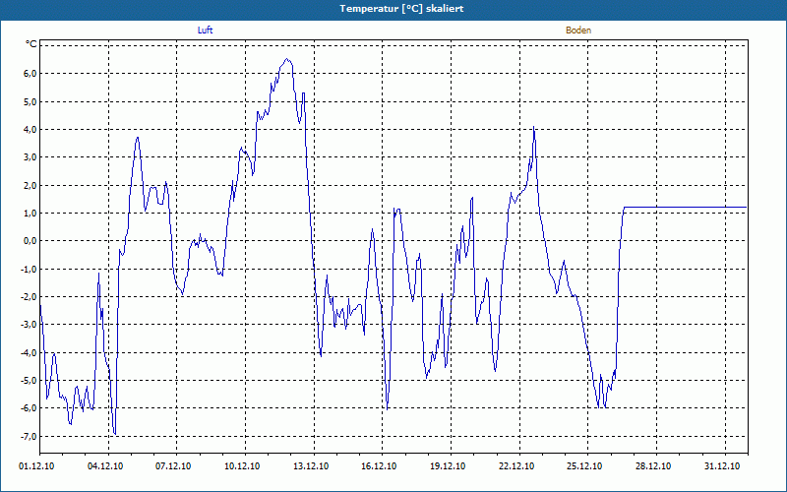
Task: Click the flat line segment after 27.12.10
Action: (x=685, y=207)
